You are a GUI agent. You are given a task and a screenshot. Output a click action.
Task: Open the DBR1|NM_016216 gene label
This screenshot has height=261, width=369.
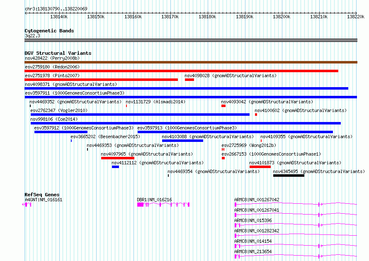click(154, 200)
